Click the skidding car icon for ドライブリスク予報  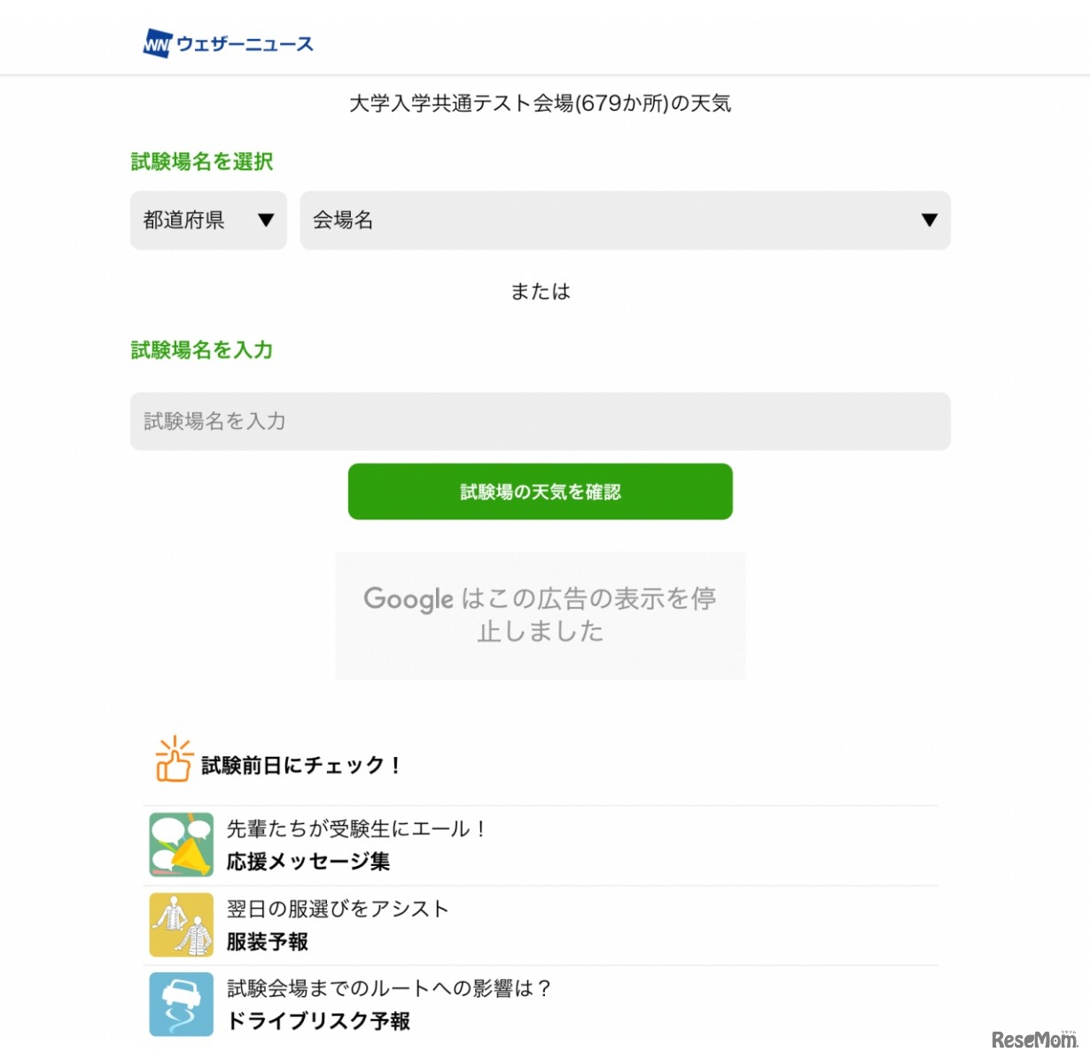[181, 1003]
